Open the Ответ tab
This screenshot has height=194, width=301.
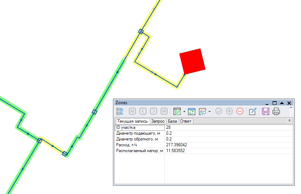[x=186, y=121]
